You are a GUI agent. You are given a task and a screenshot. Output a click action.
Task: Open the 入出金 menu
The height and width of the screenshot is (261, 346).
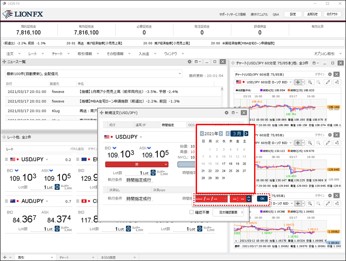[x=147, y=54]
